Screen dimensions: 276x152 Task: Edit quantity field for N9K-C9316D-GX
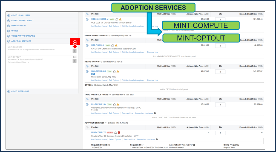(220, 72)
